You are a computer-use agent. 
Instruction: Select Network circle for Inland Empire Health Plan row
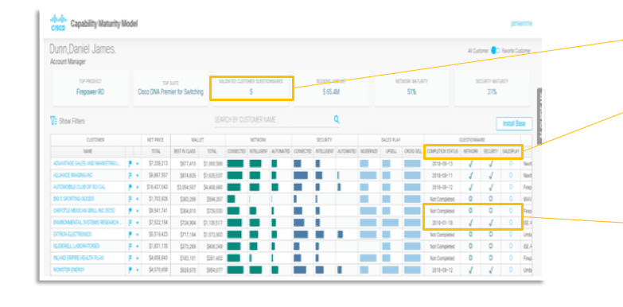tap(470, 258)
